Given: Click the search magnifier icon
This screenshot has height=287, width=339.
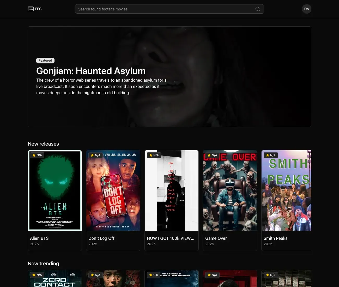Looking at the screenshot, I should [x=258, y=9].
